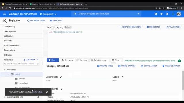
Task: Expand the header search dropdown arrow
Action: coord(139,14)
